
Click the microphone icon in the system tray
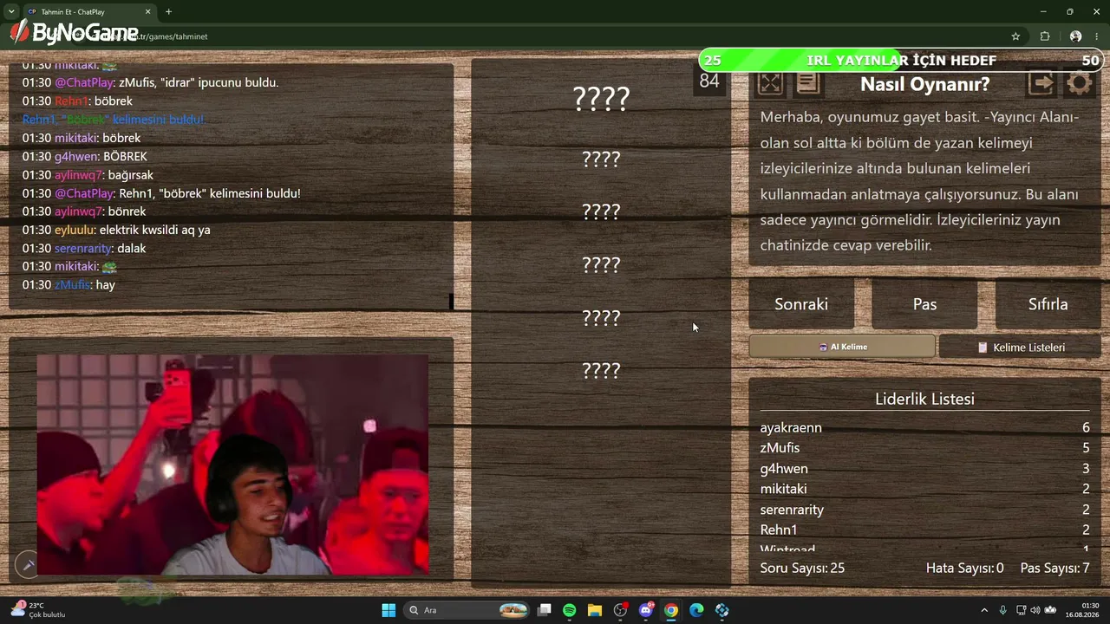1002,610
